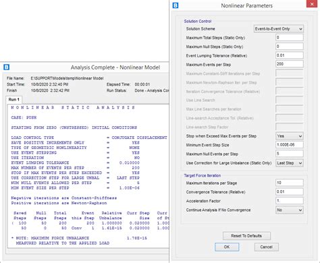Click 'Positive iterations are Newton-Raphson' line
The image size is (320, 263).
[x=59, y=203]
